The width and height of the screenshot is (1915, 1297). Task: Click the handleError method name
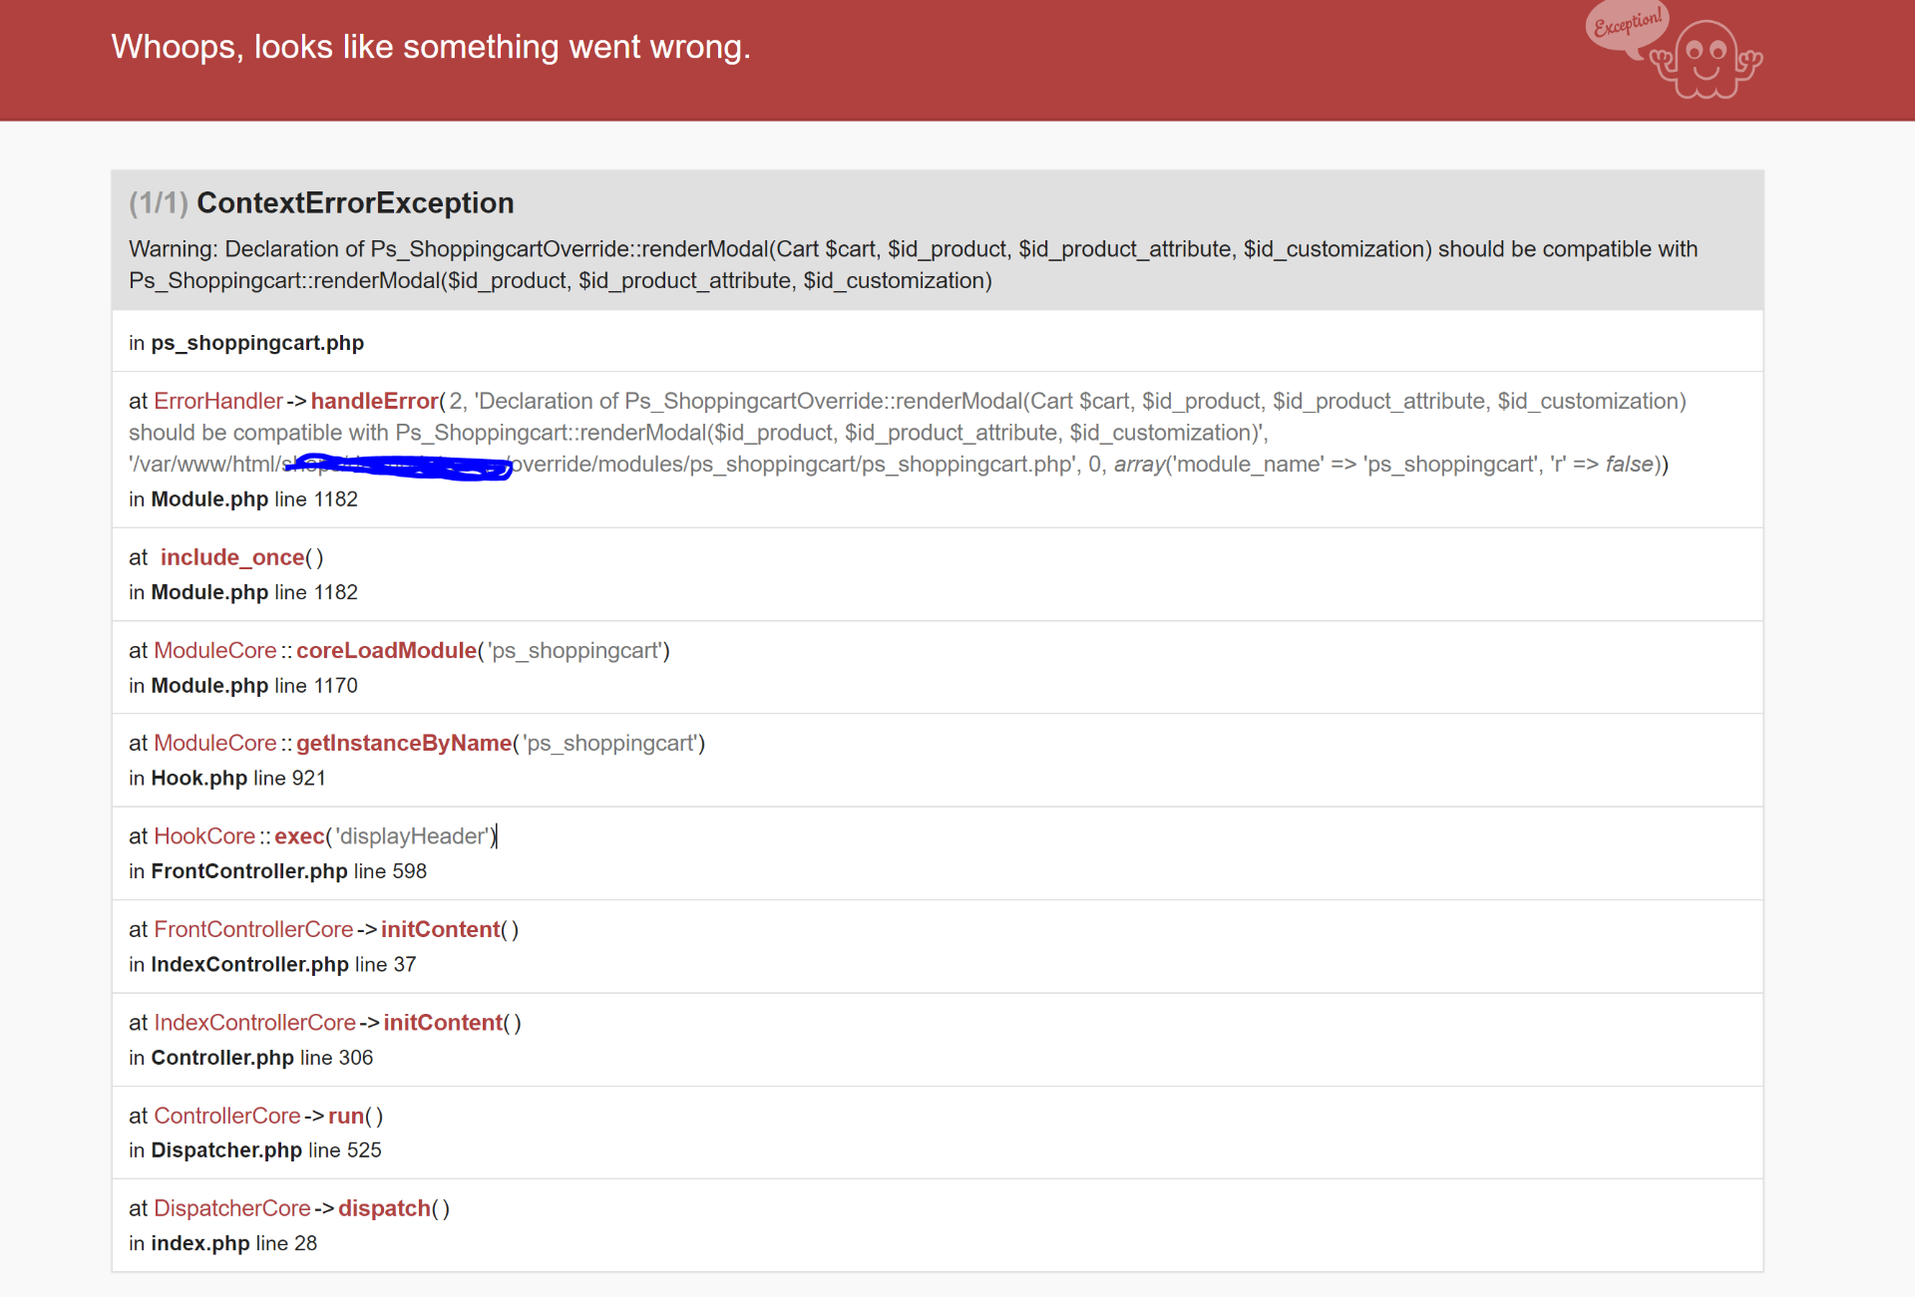[374, 402]
